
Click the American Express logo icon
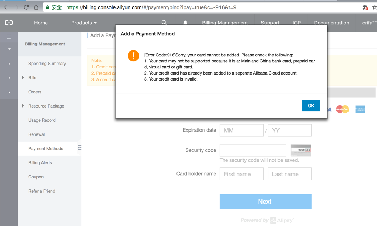point(360,109)
